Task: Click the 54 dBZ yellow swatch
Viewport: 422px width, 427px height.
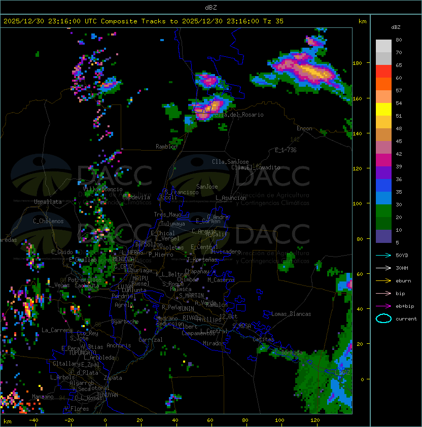Action: point(383,110)
